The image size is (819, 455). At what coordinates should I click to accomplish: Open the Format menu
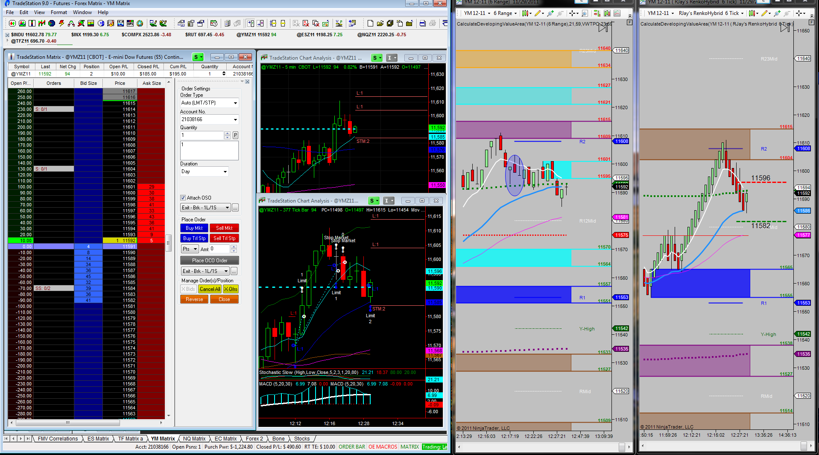[x=59, y=12]
